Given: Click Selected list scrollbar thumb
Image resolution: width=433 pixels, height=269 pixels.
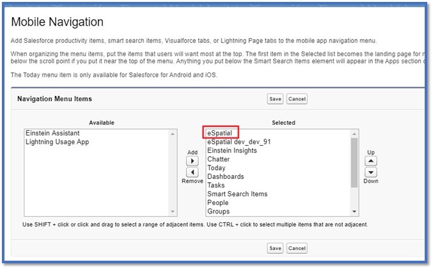Looking at the screenshot, I should [x=354, y=163].
